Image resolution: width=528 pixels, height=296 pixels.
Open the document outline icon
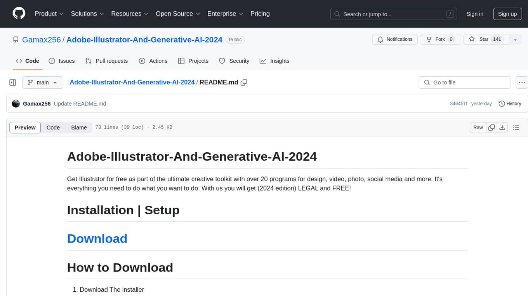[x=516, y=127]
